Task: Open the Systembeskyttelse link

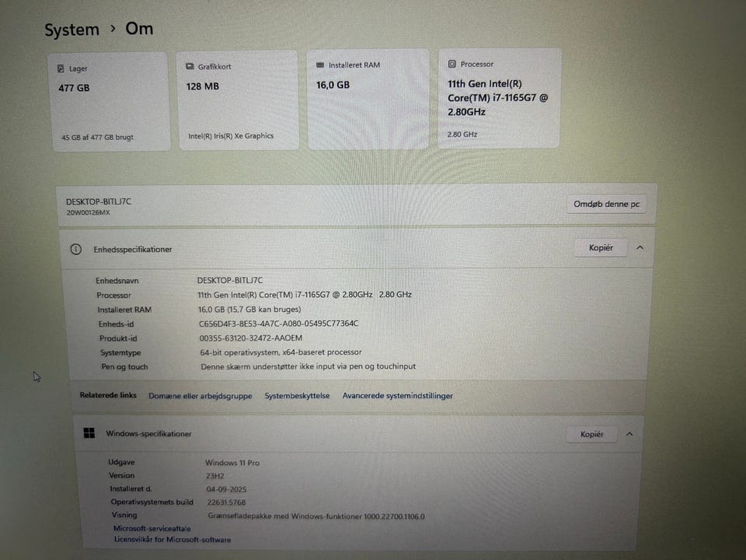Action: click(x=297, y=396)
